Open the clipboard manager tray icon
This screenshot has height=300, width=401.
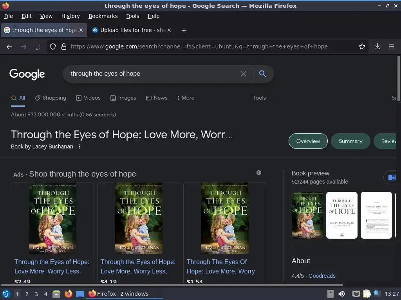pos(367,294)
